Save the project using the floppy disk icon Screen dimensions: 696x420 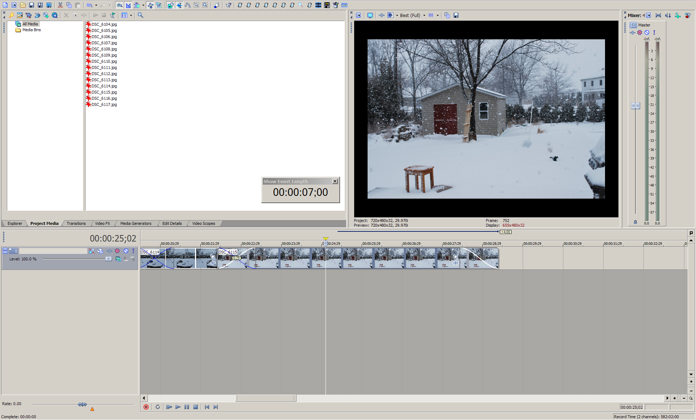[x=31, y=5]
